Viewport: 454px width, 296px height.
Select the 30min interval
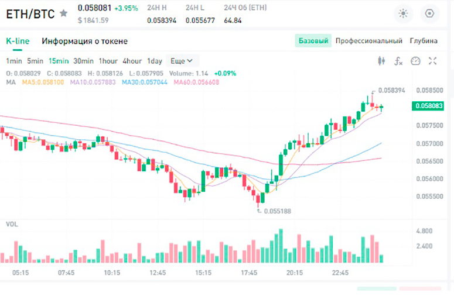(83, 61)
